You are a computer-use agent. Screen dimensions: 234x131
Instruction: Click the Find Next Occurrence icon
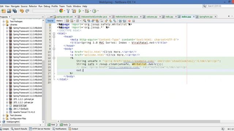[93, 21]
